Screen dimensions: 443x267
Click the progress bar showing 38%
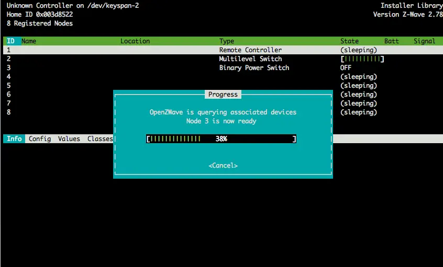tap(221, 138)
